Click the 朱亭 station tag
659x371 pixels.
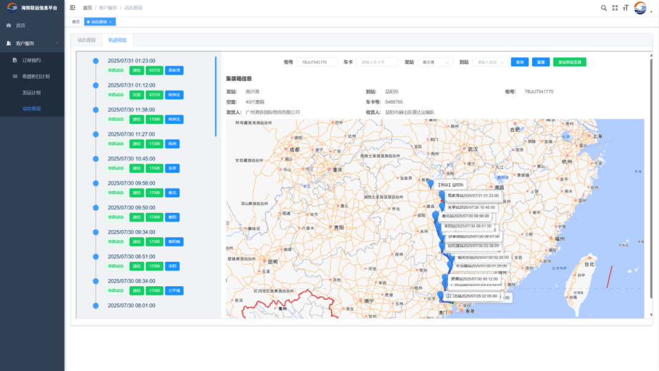[172, 168]
